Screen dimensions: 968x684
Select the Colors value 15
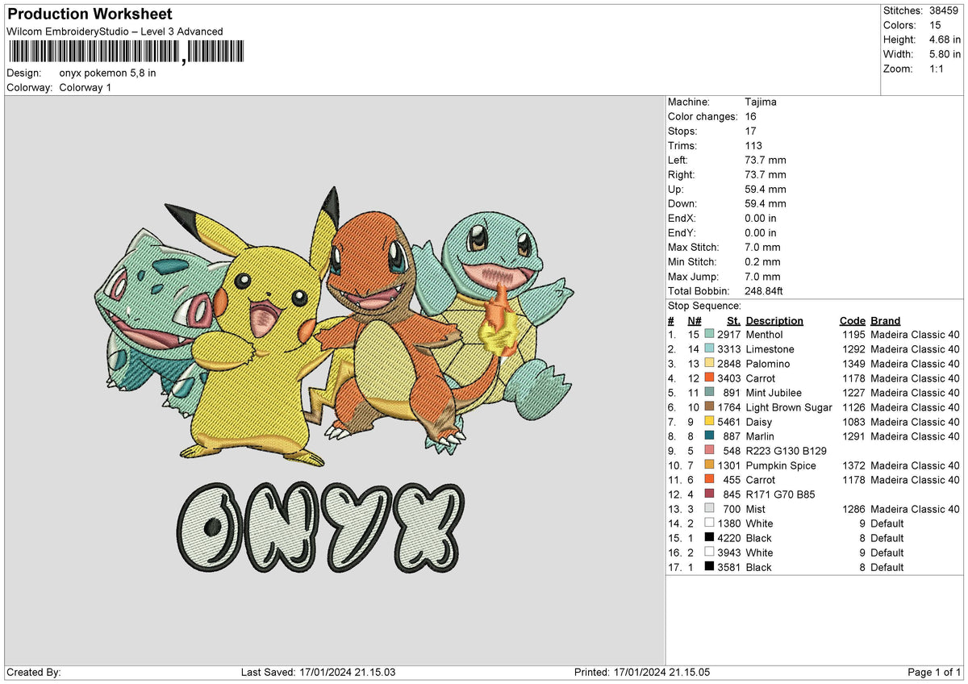[x=936, y=25]
